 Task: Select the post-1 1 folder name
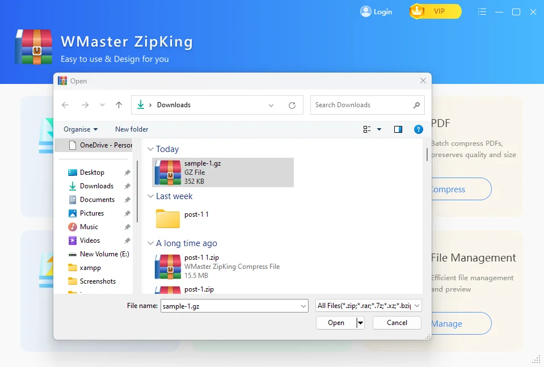tap(196, 214)
